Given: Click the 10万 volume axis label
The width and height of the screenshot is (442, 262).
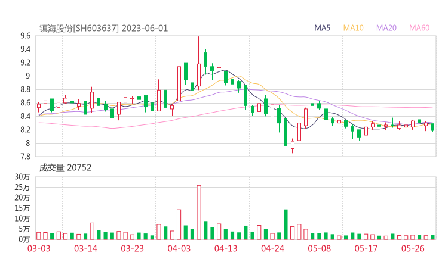Looking at the screenshot, I should (x=22, y=219).
